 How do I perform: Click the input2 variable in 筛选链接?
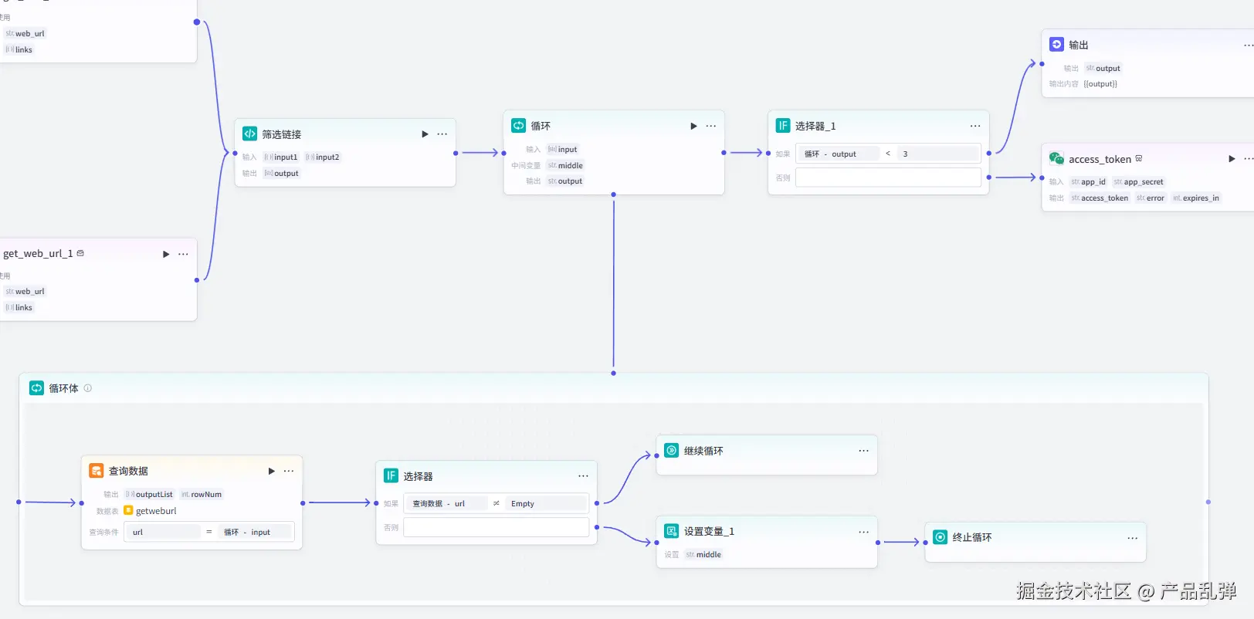coord(323,157)
